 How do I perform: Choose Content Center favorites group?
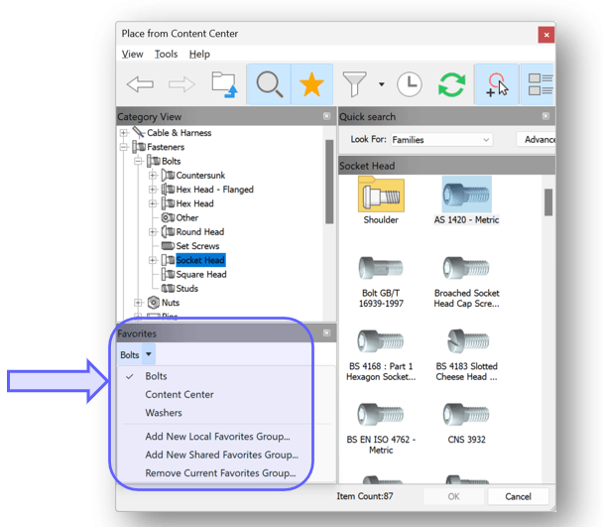(179, 394)
